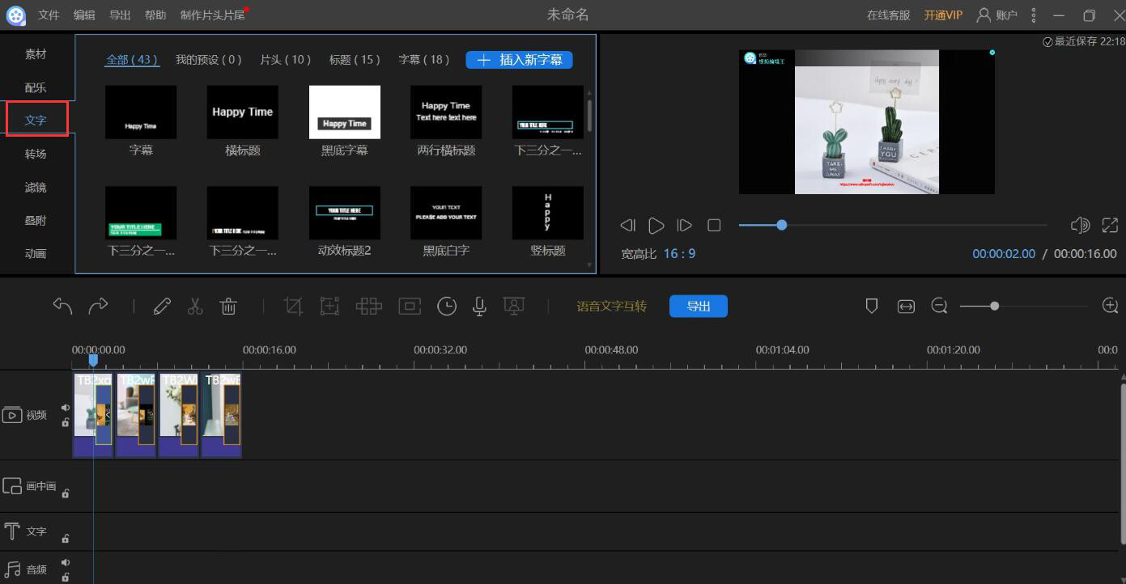Mute the audio track
The height and width of the screenshot is (584, 1126).
click(66, 563)
